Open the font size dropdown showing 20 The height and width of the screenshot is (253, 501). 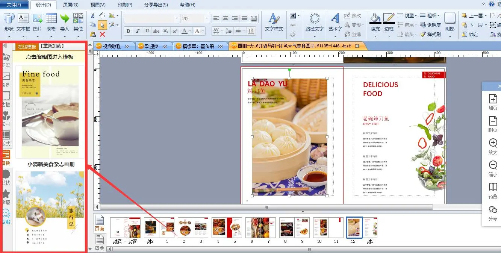point(207,18)
